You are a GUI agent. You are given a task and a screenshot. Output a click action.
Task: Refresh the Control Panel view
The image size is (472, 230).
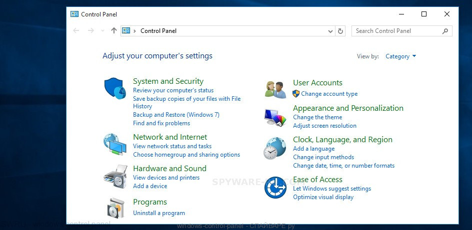[340, 31]
